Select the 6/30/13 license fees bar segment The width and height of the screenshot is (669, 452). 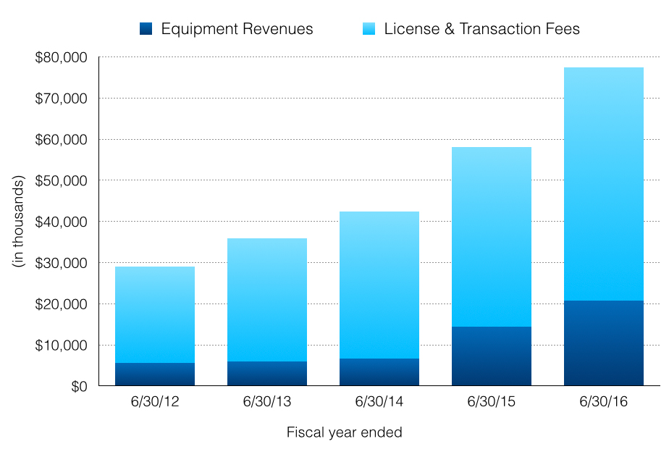tap(267, 300)
